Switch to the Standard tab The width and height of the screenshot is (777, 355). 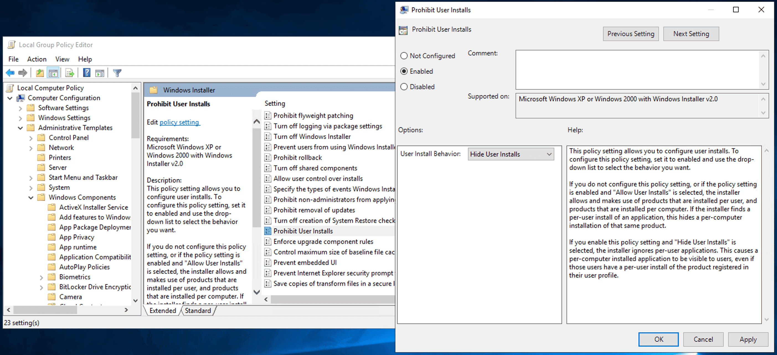[197, 310]
